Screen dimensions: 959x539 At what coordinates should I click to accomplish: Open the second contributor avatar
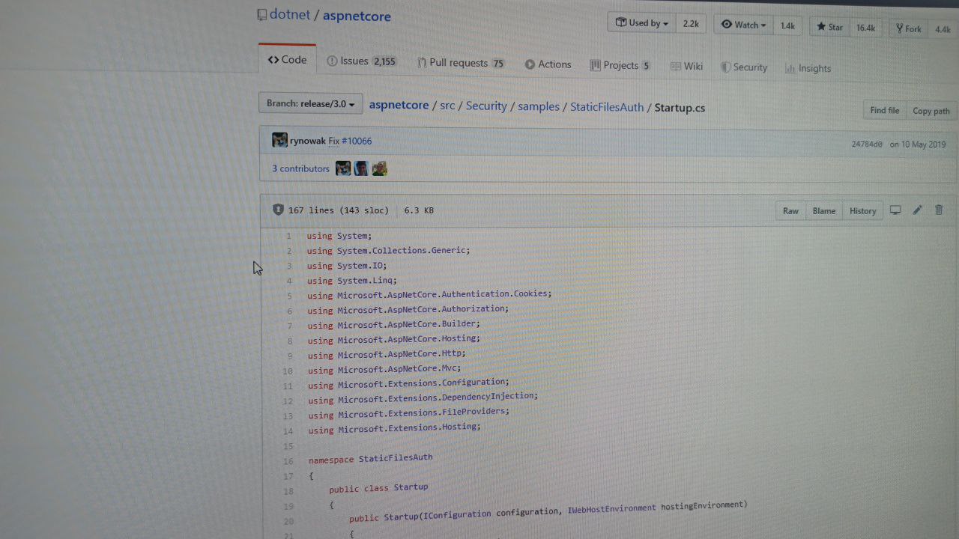[361, 168]
